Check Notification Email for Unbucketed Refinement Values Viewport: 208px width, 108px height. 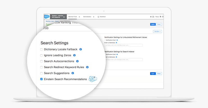click(105, 40)
